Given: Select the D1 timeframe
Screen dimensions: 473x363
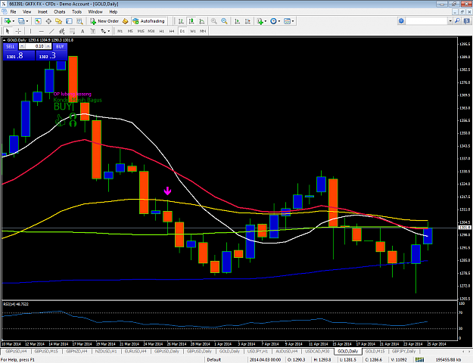Looking at the screenshot, I should point(182,31).
